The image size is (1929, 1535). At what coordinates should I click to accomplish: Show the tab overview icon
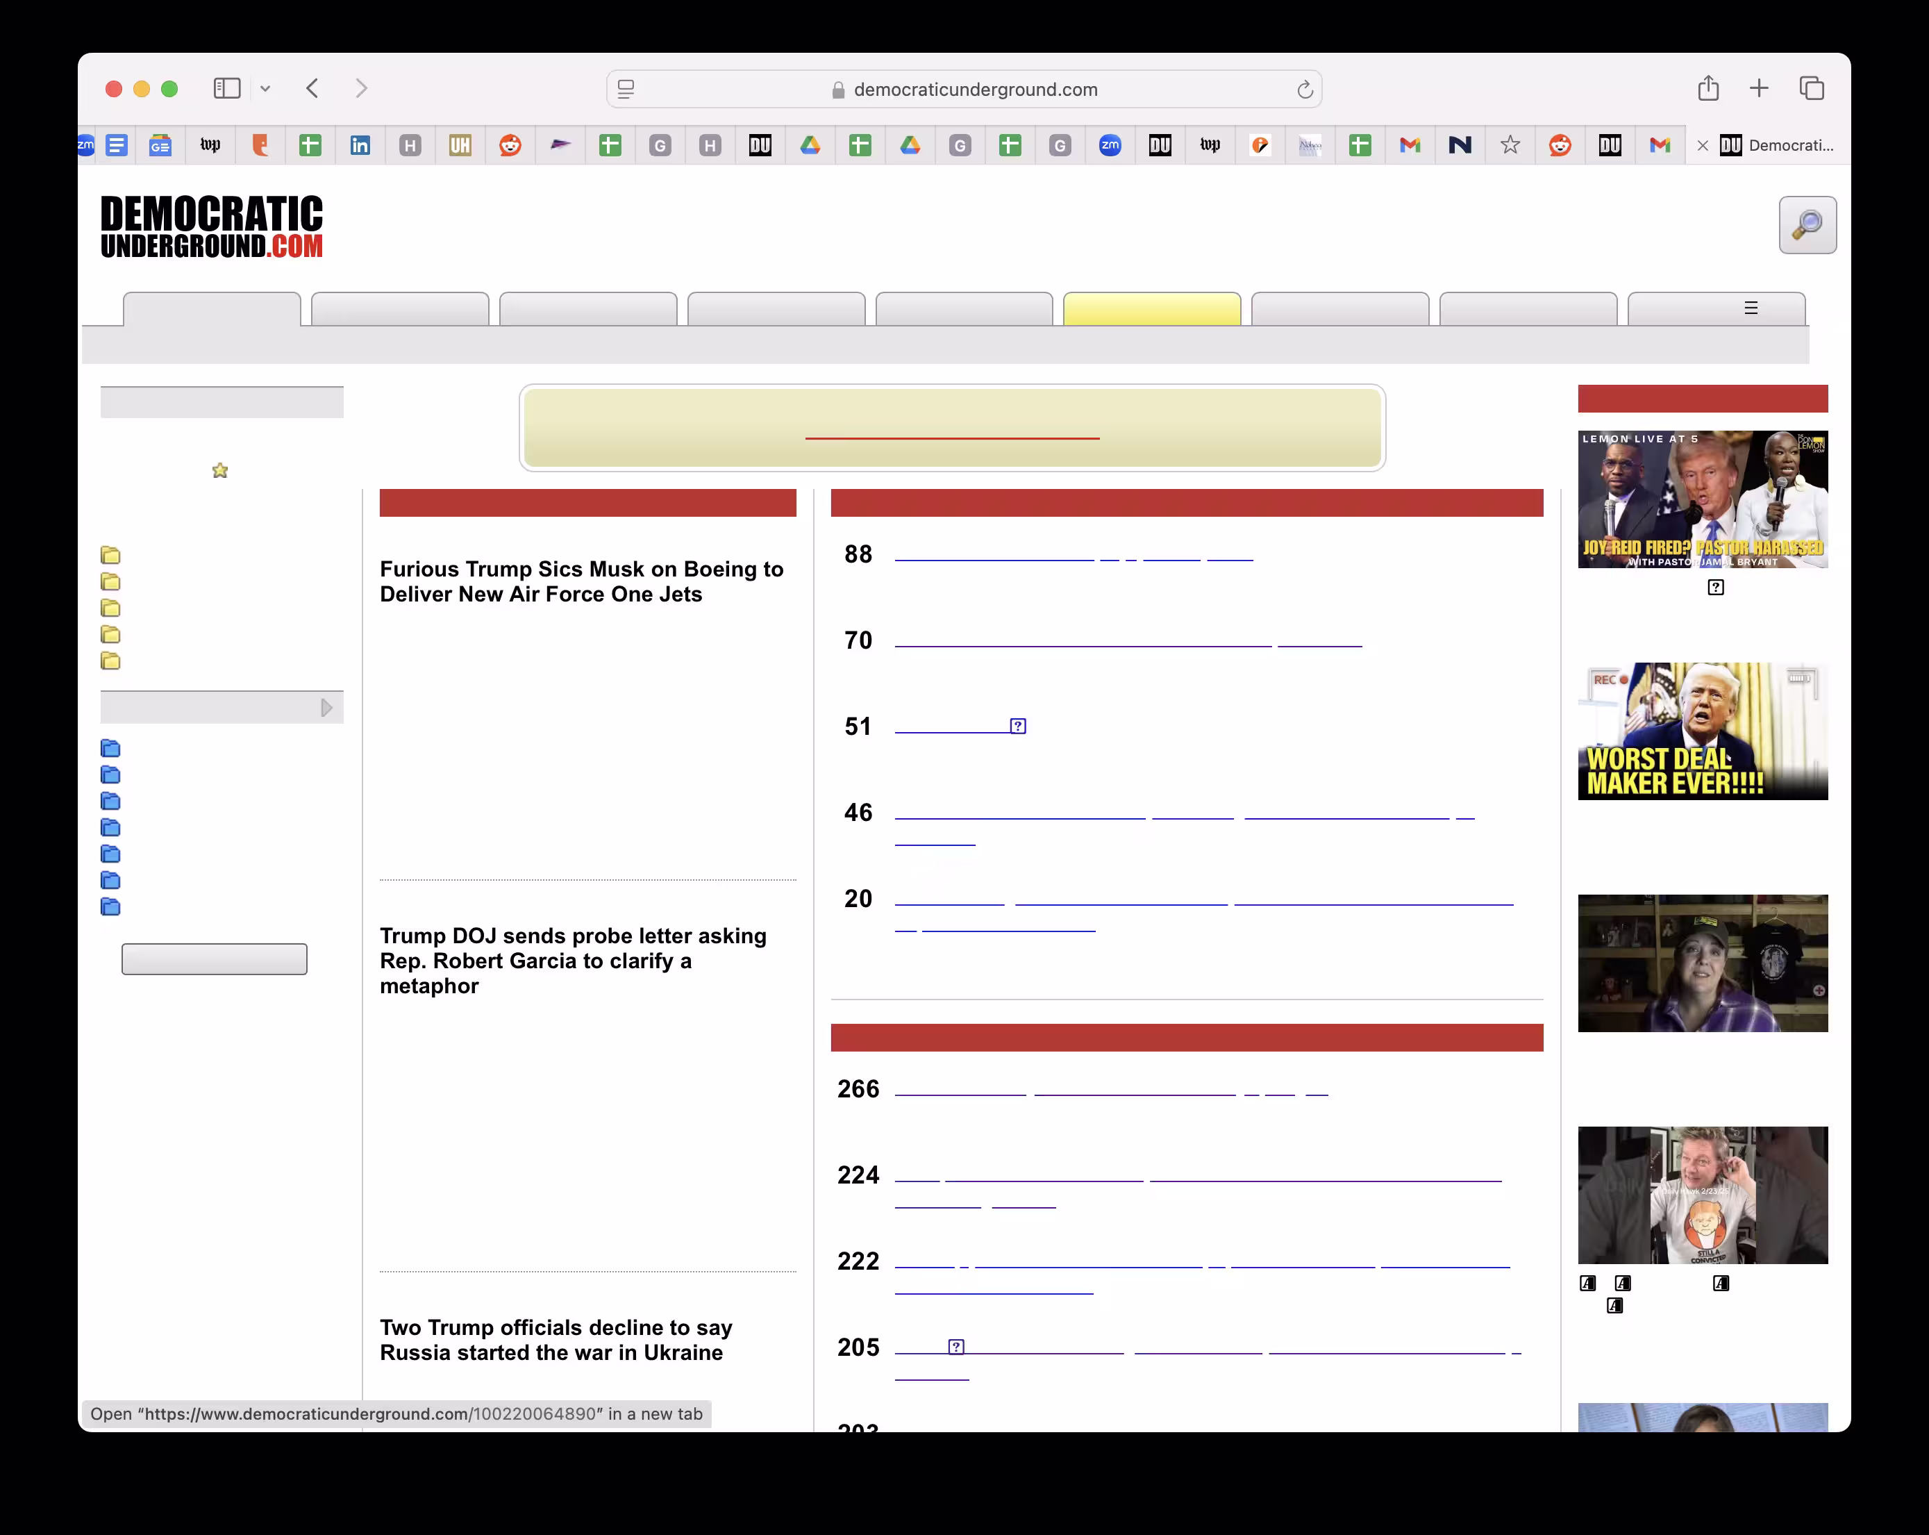click(1811, 89)
